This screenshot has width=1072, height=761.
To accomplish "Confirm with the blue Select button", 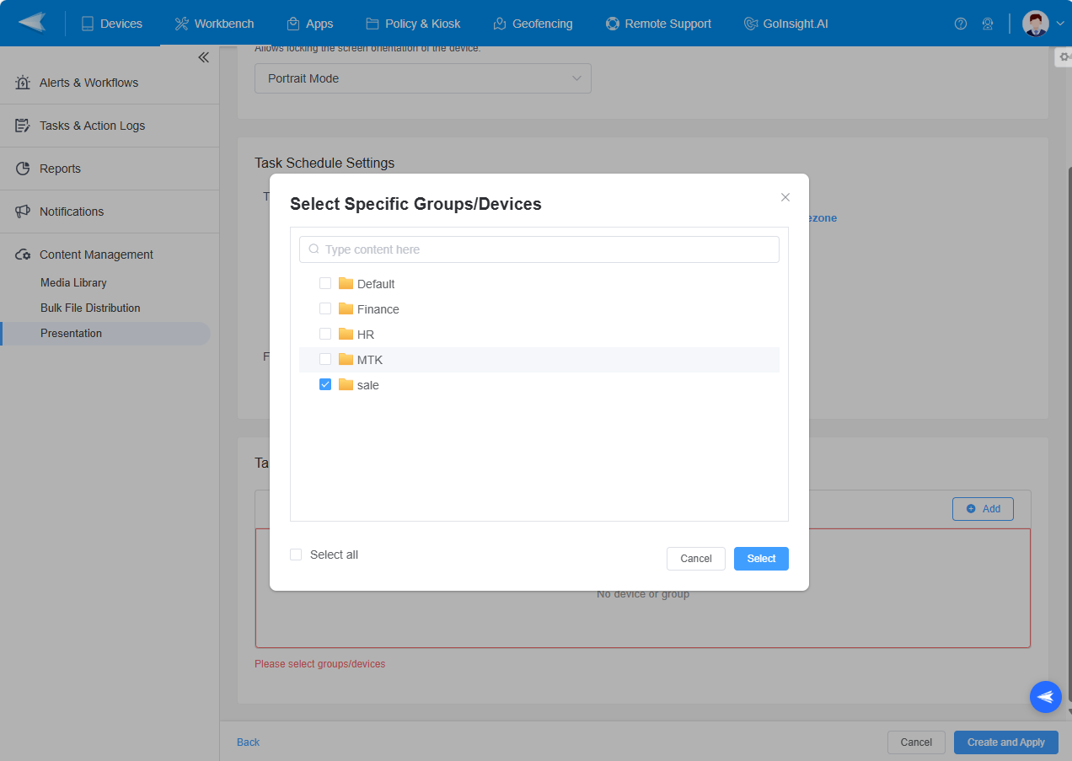I will coord(760,559).
